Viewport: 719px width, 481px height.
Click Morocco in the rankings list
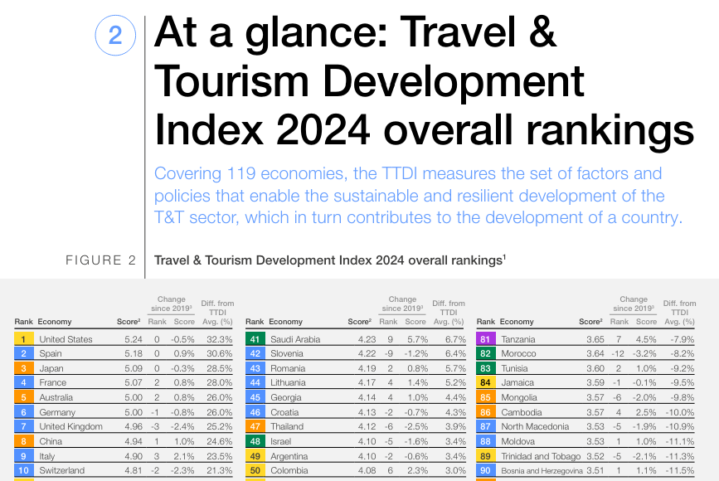click(518, 353)
